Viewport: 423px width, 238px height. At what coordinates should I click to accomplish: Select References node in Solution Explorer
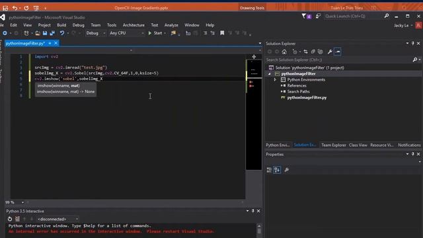click(297, 85)
